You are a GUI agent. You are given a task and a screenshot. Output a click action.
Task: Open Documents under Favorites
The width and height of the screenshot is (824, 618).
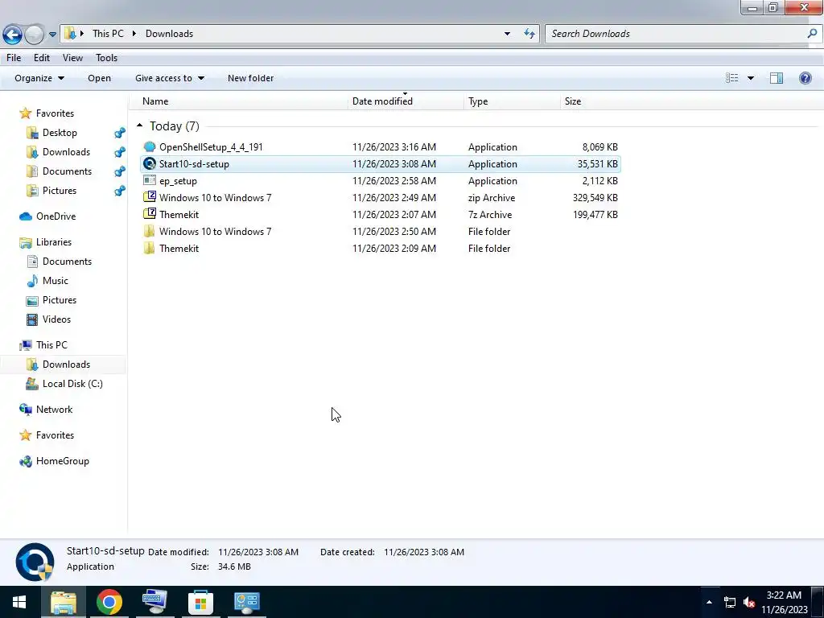click(x=67, y=171)
